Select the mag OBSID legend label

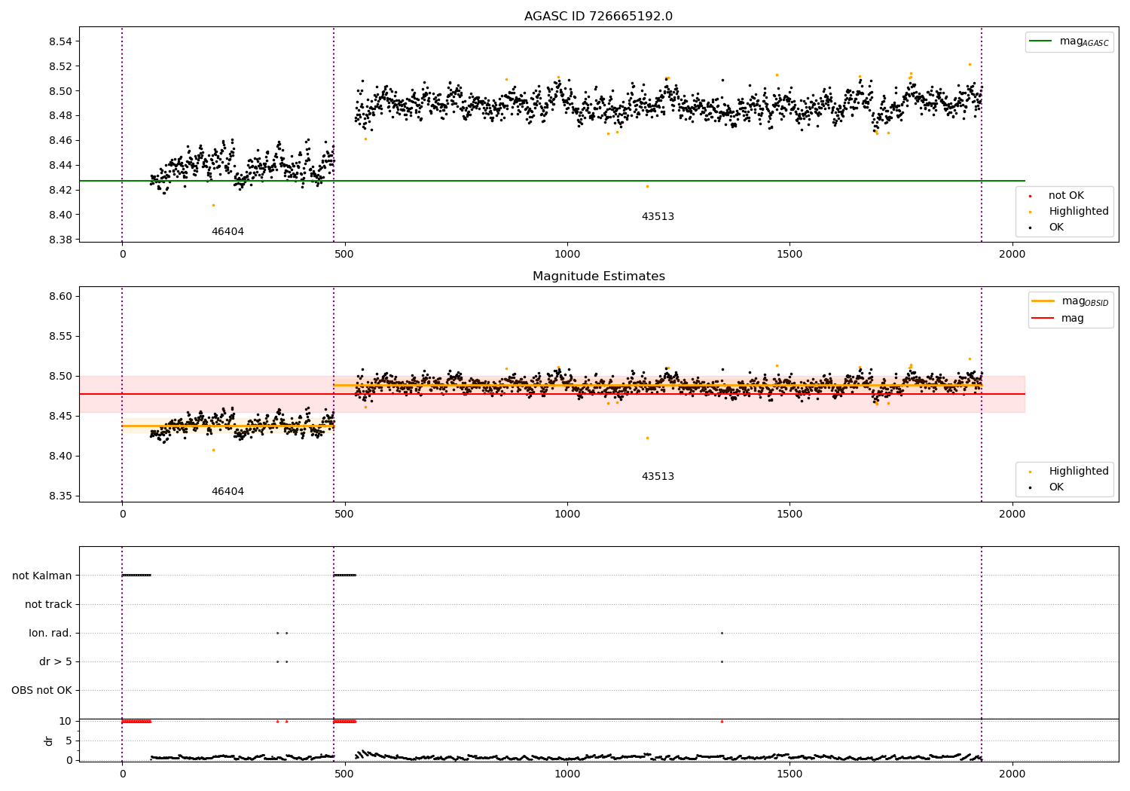[x=1085, y=301]
